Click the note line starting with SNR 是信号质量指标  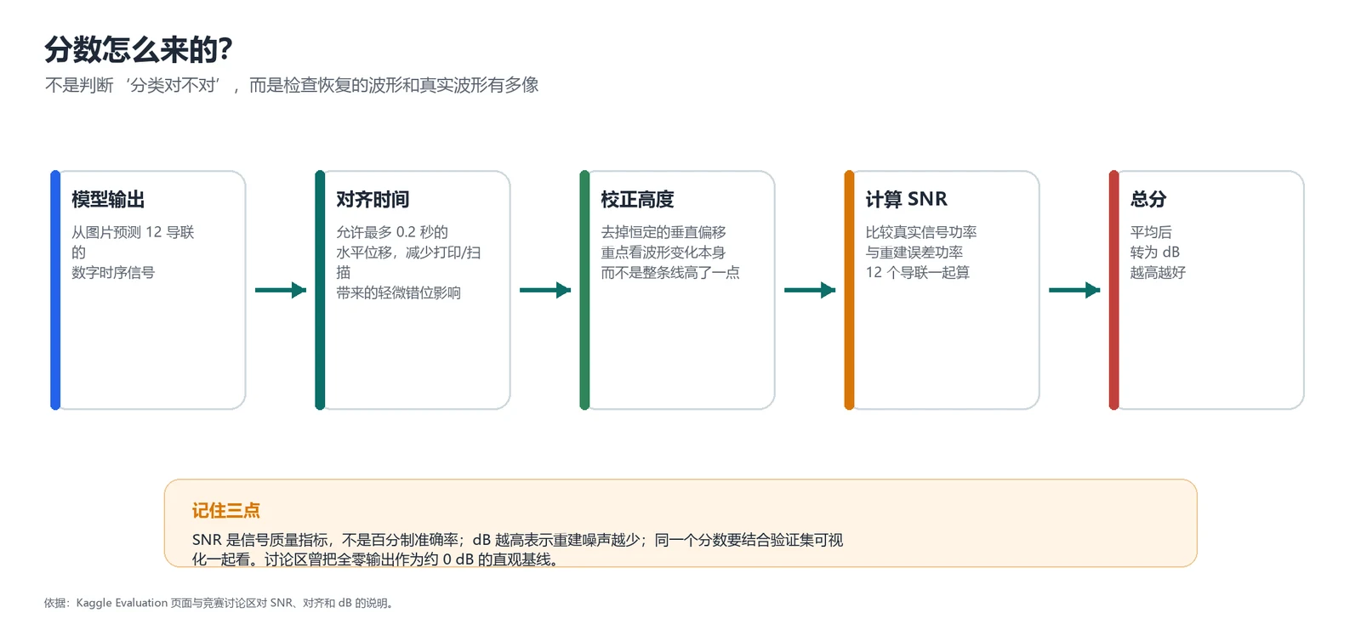517,540
